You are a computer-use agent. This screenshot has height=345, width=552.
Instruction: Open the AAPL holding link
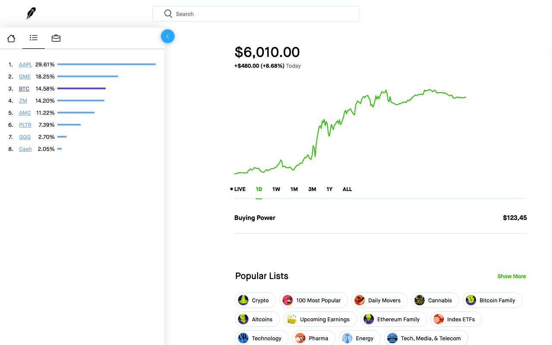(x=25, y=65)
